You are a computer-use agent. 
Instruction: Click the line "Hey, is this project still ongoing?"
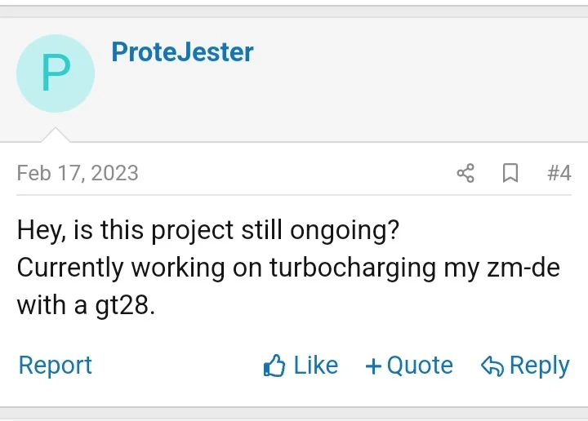tap(208, 230)
